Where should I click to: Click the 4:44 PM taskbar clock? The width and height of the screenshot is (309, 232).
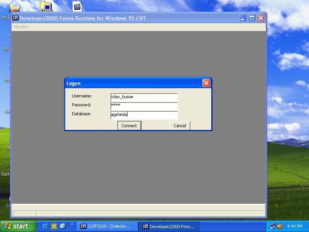click(x=295, y=226)
